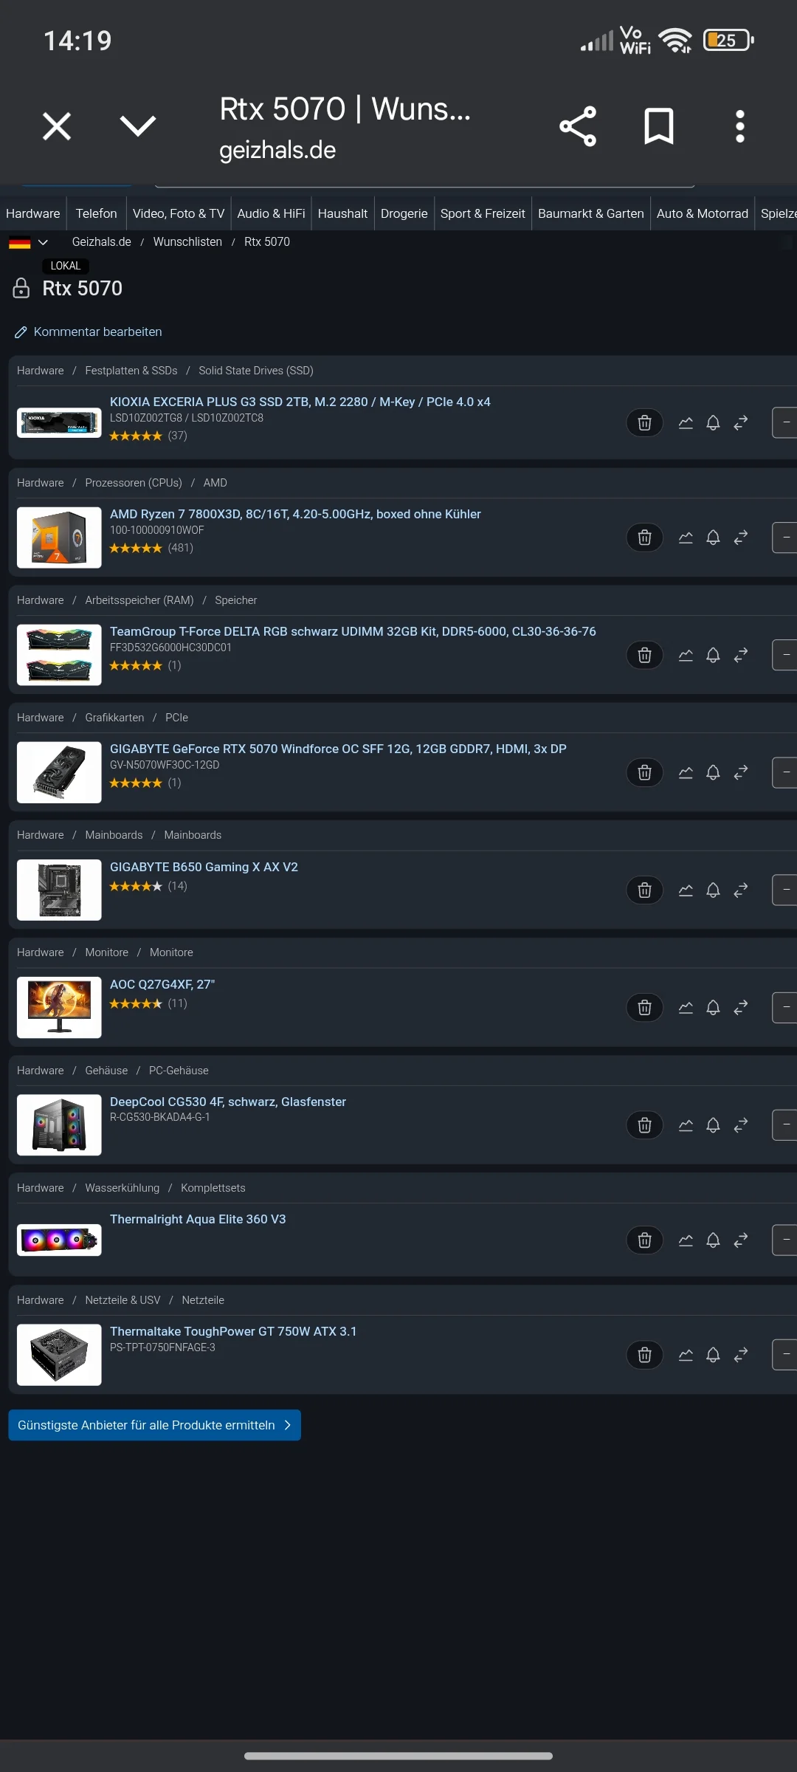The height and width of the screenshot is (1772, 797).
Task: Tap share icon in browser top bar
Action: click(578, 126)
